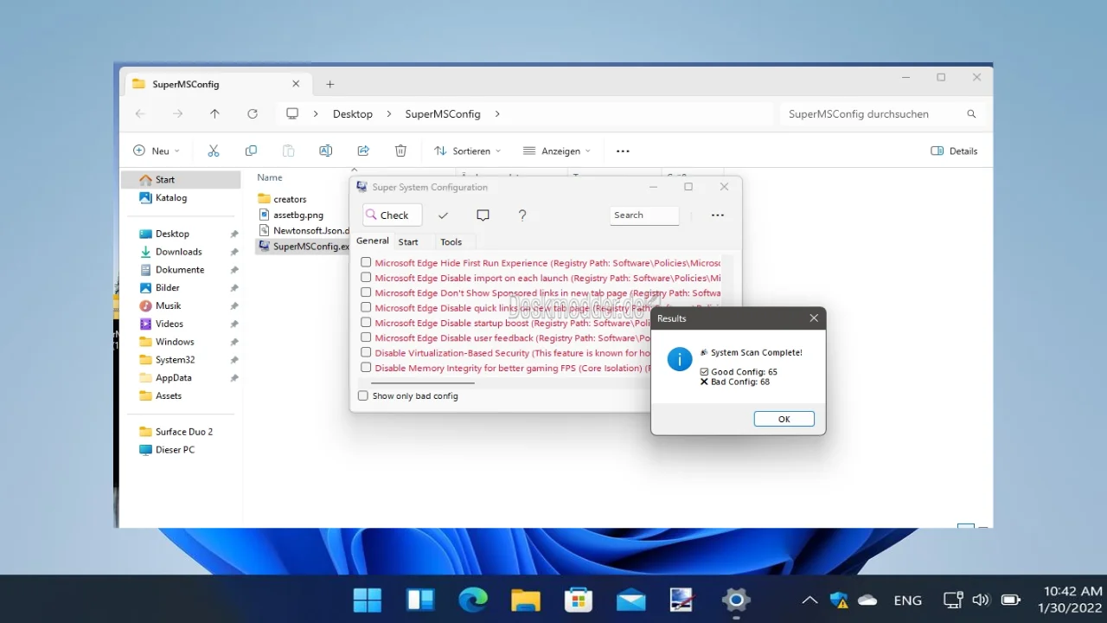This screenshot has height=623, width=1107.
Task: Close the Results dialog
Action: [813, 318]
